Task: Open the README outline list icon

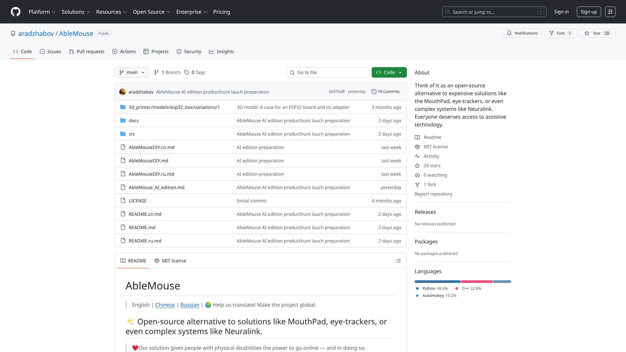Action: point(398,261)
